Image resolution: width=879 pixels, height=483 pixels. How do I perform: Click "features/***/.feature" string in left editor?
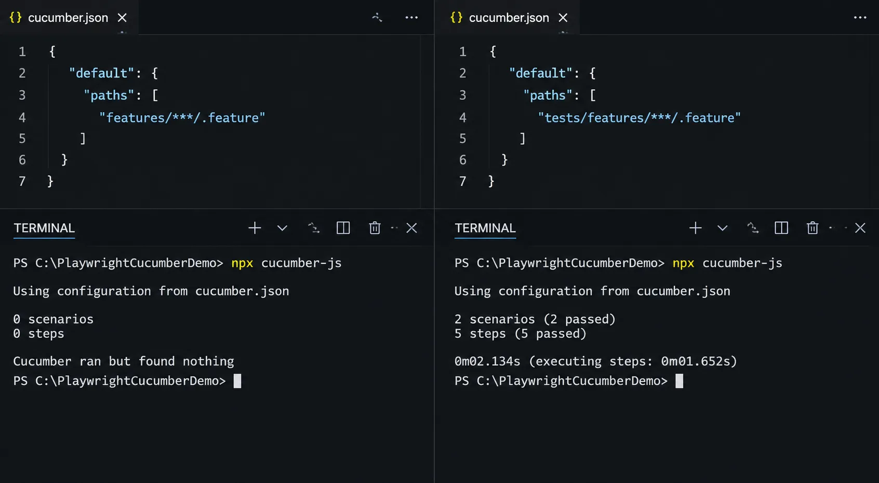[x=182, y=118]
